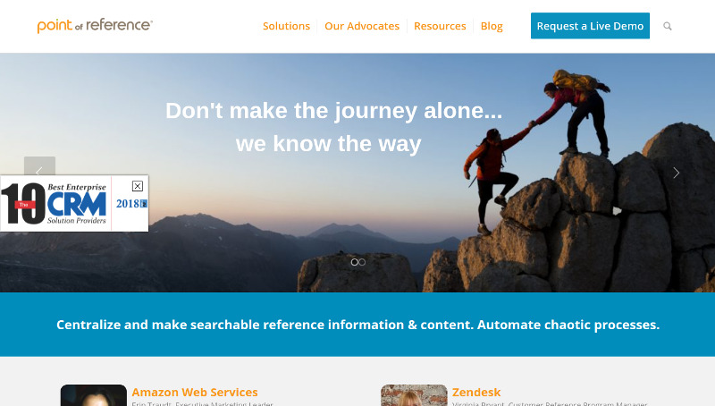Select the first slider dot

coord(354,262)
